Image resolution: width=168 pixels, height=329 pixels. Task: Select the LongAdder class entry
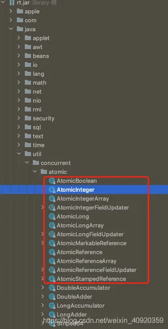point(72,314)
